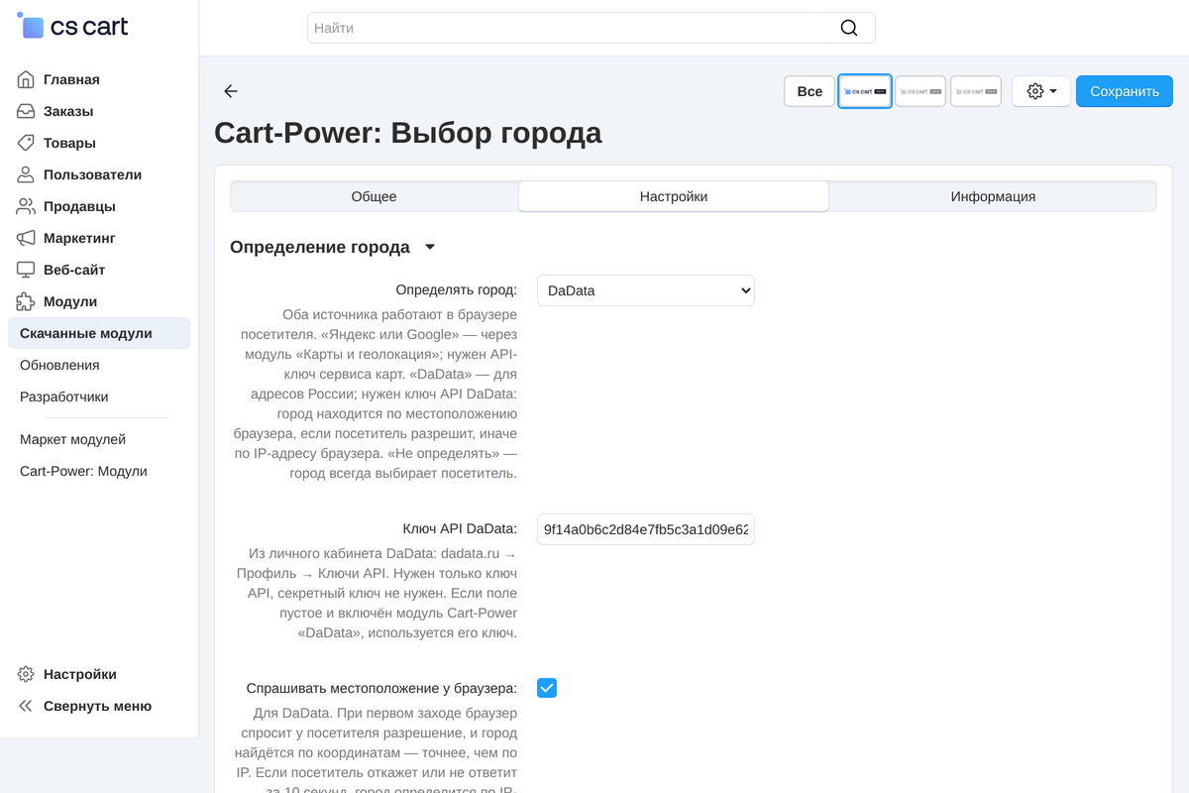
Task: Open Главная via its house icon
Action: [26, 79]
